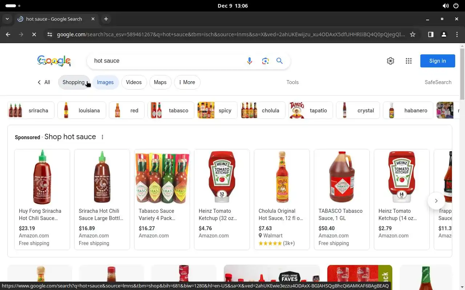Open Heinz Tomato Ketchup 14 oz image
This screenshot has width=465, height=290.
[402, 177]
